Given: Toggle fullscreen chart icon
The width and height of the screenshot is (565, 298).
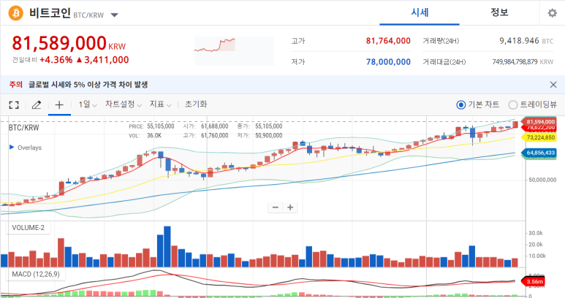Looking at the screenshot, I should [14, 105].
